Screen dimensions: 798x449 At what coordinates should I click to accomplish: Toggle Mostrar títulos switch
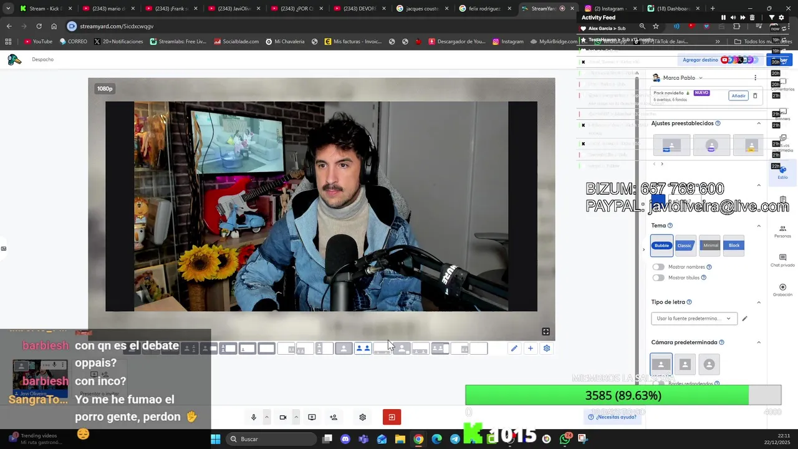click(x=658, y=278)
